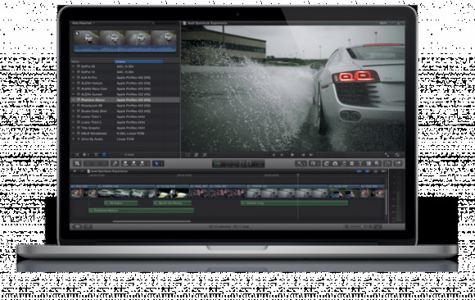The height and width of the screenshot is (300, 475).
Task: Expand the GoPro 09 clip disclosure triangle
Action: (x=74, y=66)
